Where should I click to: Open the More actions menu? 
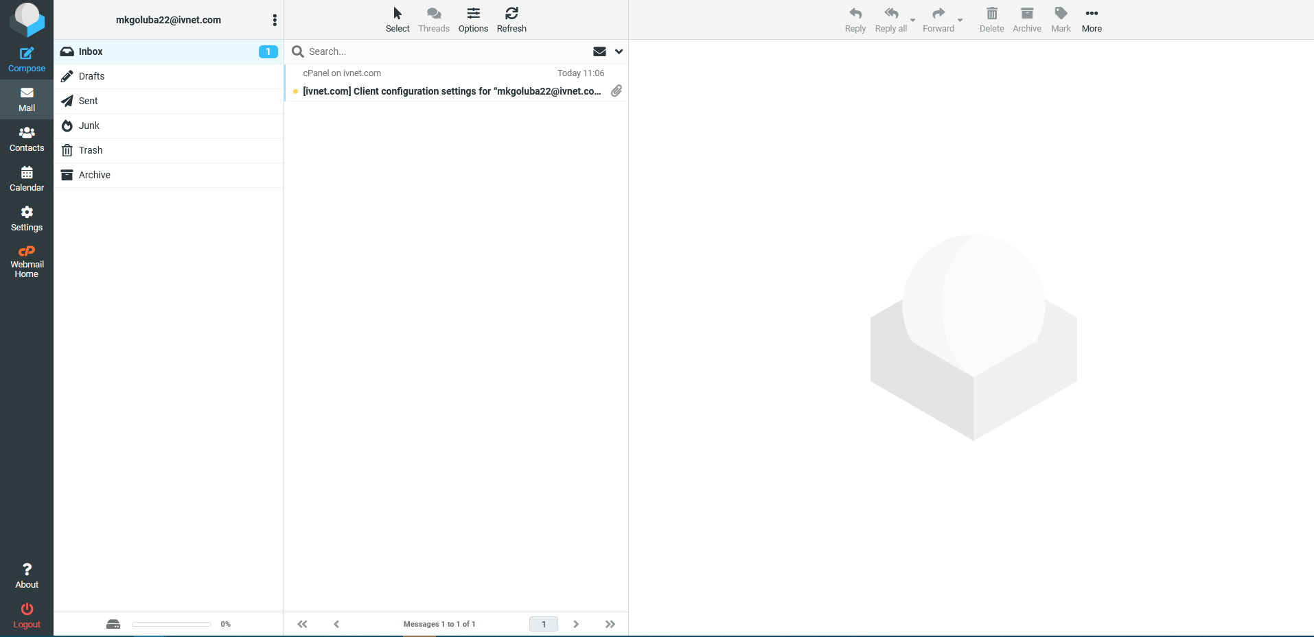pyautogui.click(x=1092, y=20)
